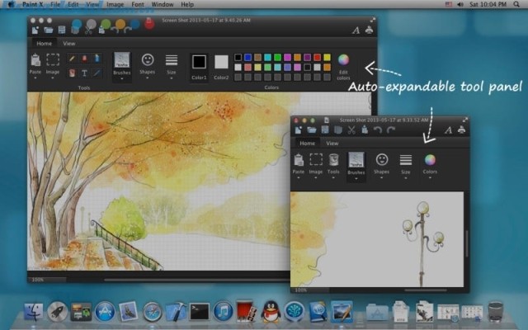Click the Undo arrow in the smaller window

point(377,130)
